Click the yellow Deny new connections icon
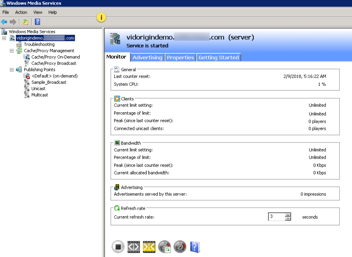Image resolution: width=352 pixels, height=257 pixels. (x=149, y=246)
